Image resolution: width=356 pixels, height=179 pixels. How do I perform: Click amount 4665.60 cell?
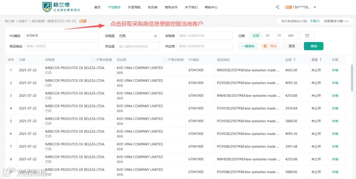291,70
